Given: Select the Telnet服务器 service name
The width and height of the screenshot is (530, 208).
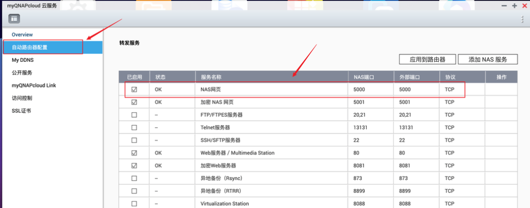Looking at the screenshot, I should tap(215, 128).
